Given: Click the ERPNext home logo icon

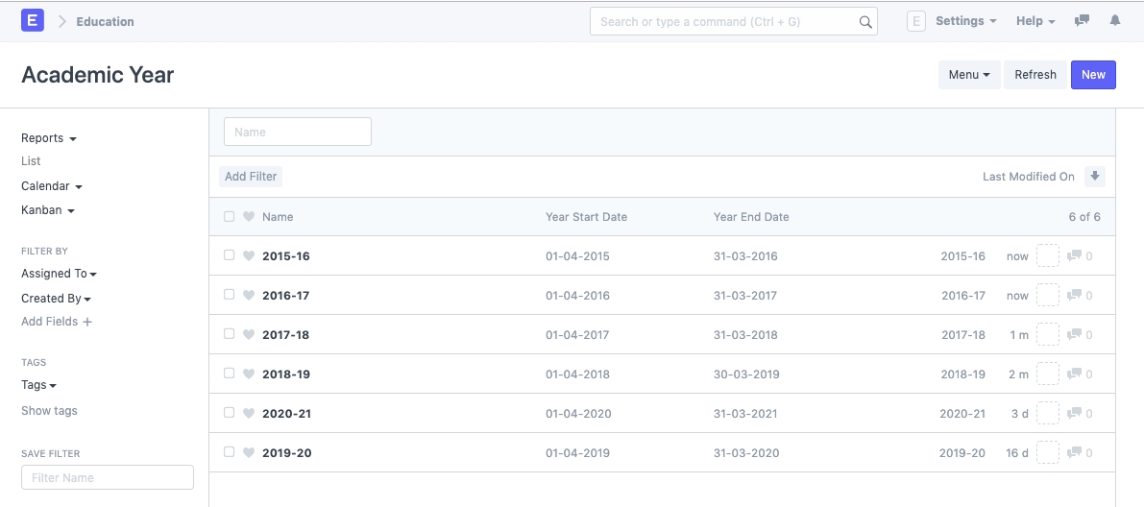Looking at the screenshot, I should (x=33, y=20).
